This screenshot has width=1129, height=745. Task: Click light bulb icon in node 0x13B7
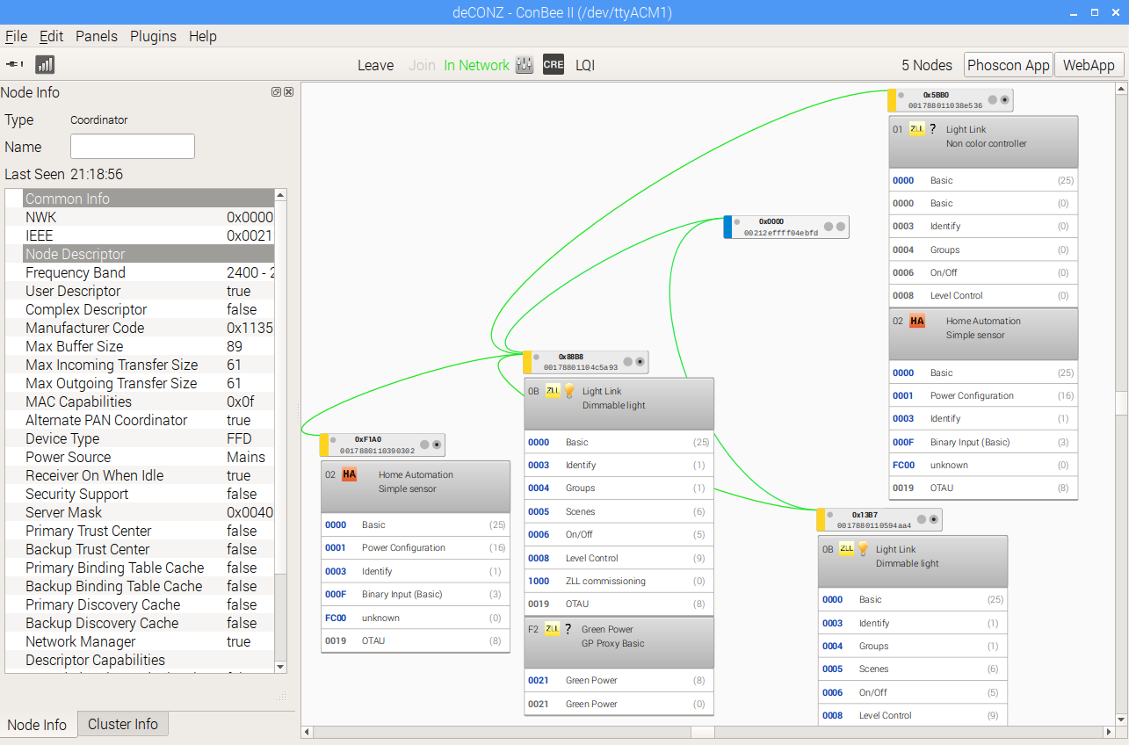863,549
